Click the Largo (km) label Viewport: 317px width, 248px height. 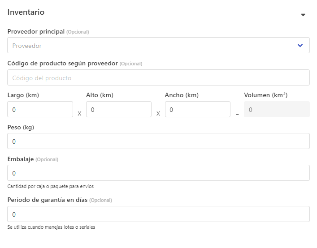tap(24, 95)
